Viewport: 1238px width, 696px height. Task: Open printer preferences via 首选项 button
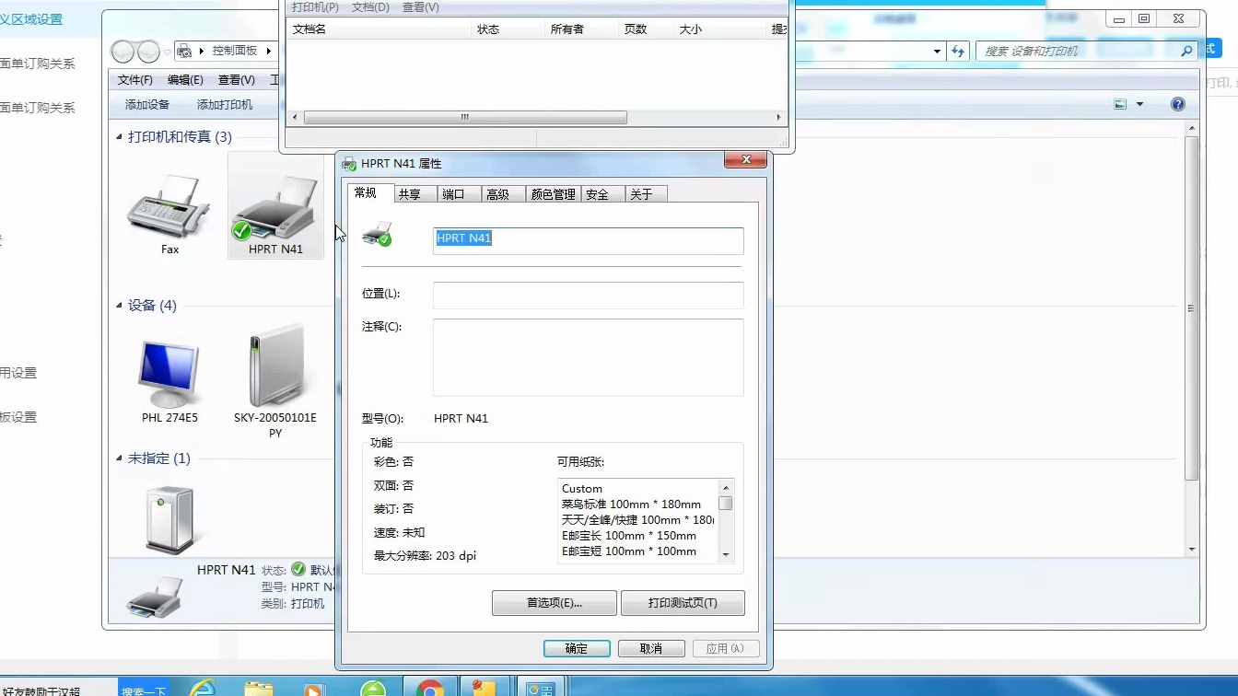coord(554,603)
